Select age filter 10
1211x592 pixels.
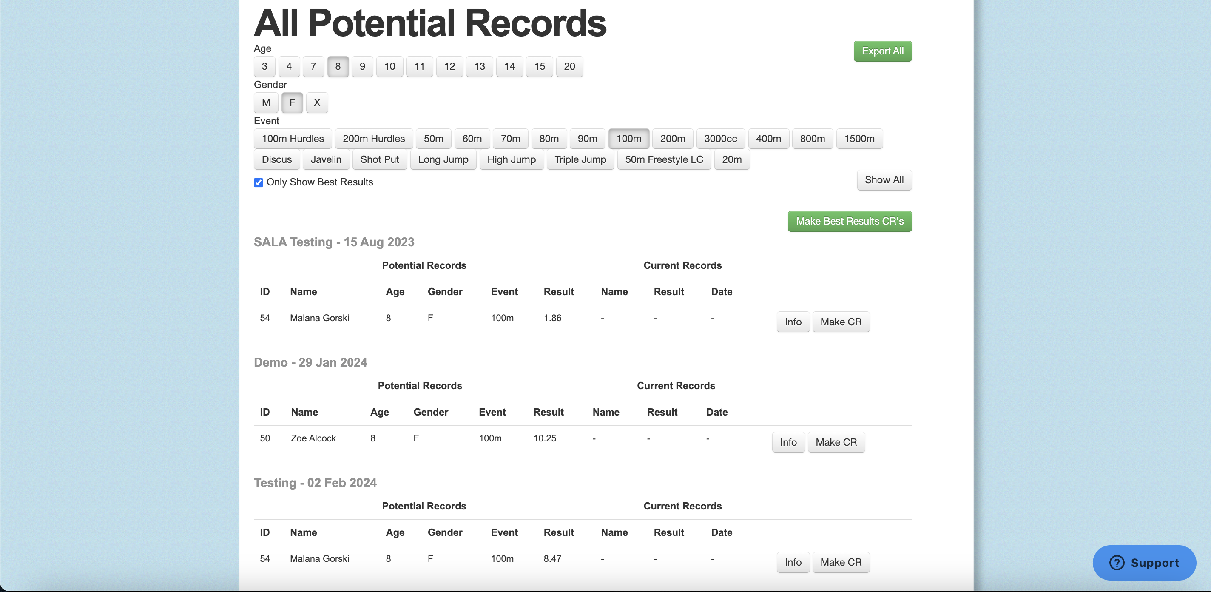coord(390,66)
